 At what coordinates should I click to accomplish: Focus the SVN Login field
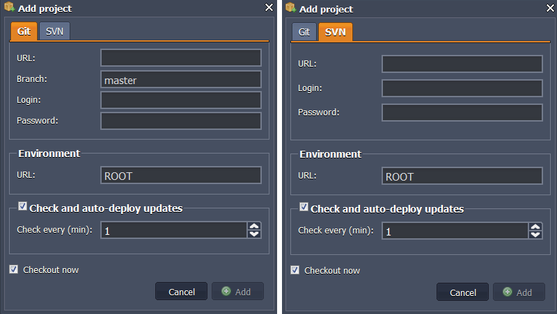pyautogui.click(x=462, y=88)
